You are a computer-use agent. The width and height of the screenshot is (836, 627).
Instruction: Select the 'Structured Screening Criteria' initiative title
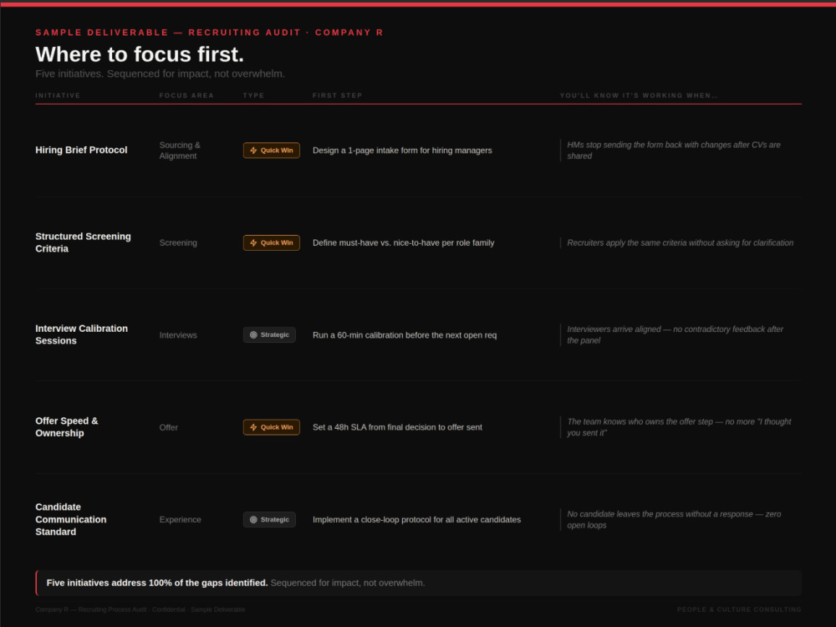click(83, 242)
